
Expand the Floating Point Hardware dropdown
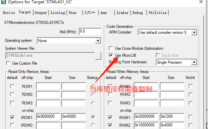coord(194,62)
